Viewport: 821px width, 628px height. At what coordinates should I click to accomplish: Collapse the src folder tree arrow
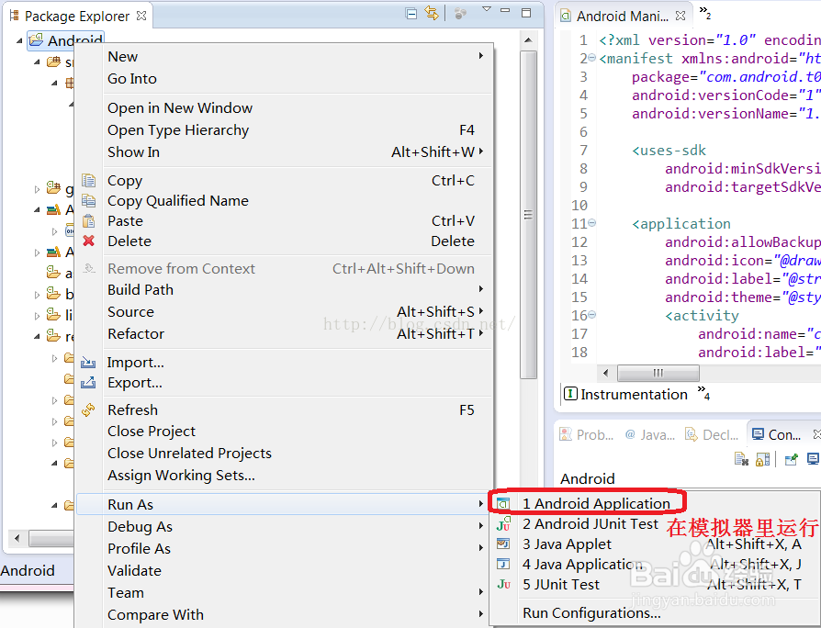[x=37, y=62]
